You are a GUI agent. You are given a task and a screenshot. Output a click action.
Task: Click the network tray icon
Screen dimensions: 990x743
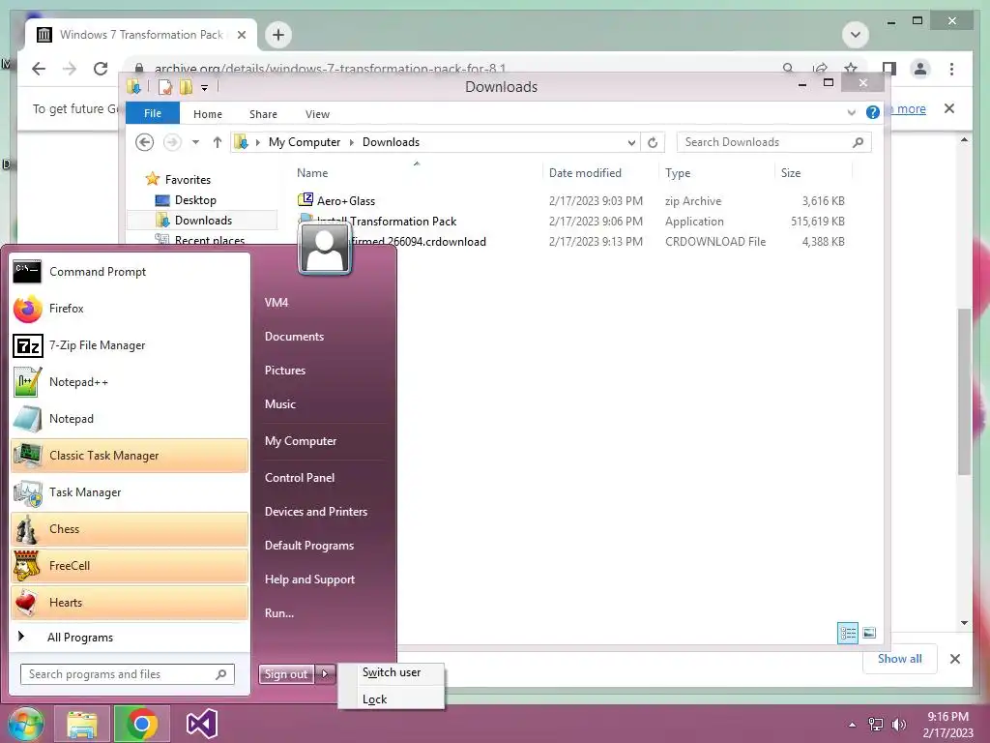876,725
